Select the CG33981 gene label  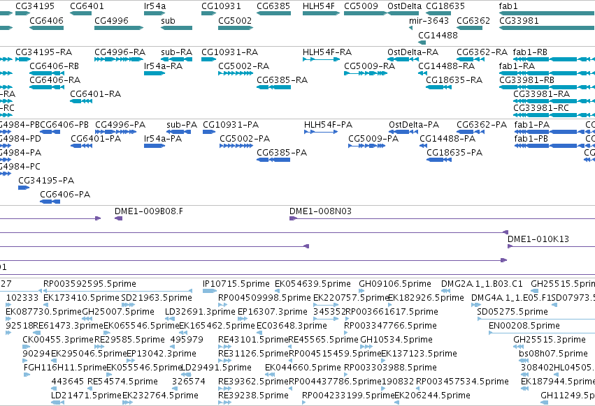[x=519, y=20]
